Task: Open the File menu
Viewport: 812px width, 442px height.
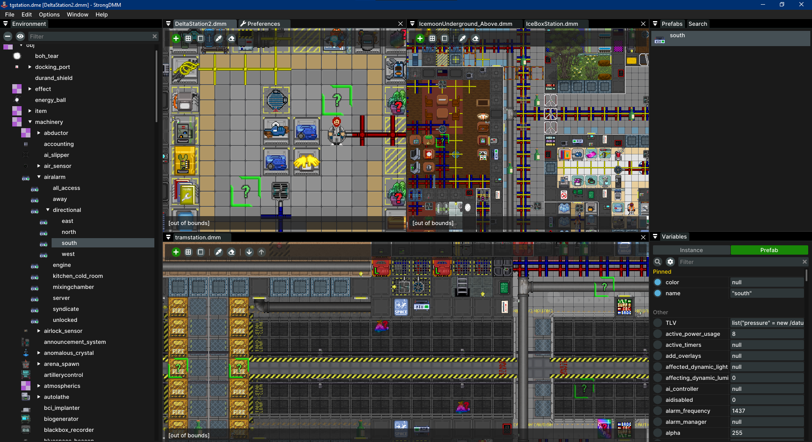Action: point(10,14)
